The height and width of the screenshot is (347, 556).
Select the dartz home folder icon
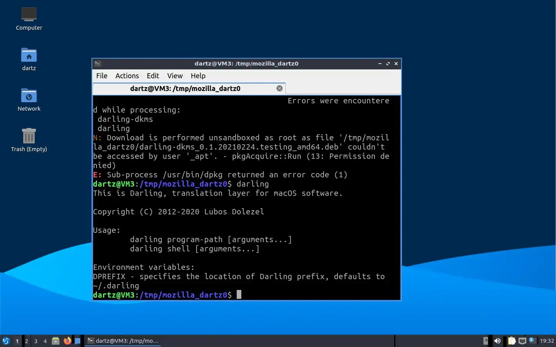29,59
